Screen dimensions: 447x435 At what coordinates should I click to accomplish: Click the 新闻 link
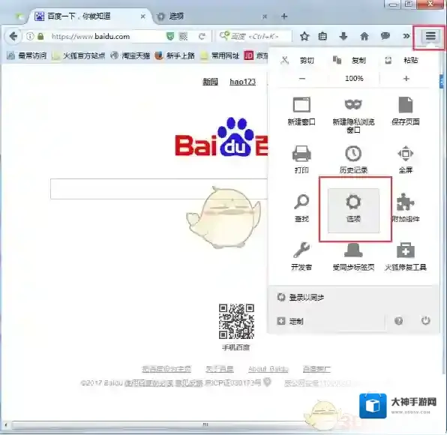click(x=210, y=82)
